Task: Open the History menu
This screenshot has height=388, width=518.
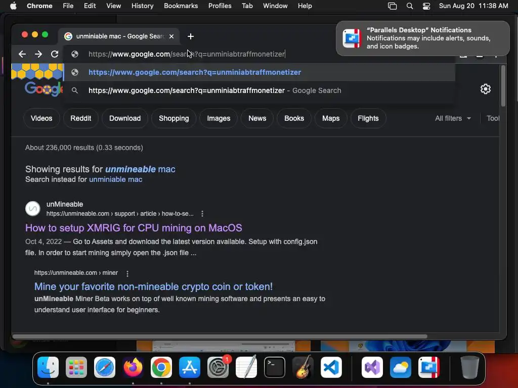Action: [142, 6]
